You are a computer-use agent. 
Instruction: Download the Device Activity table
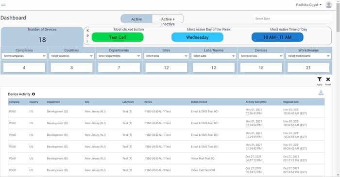click(x=321, y=93)
